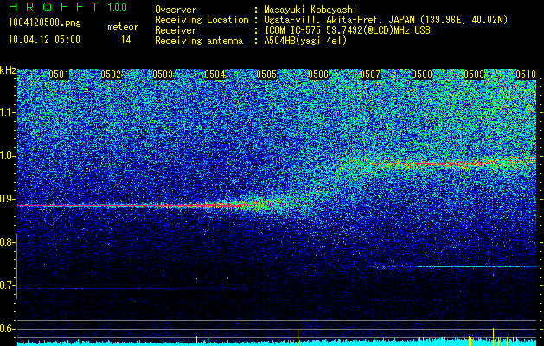The image size is (544, 346).
Task: Click the HROFFT 1.0.0 title text
Action: pyautogui.click(x=68, y=7)
